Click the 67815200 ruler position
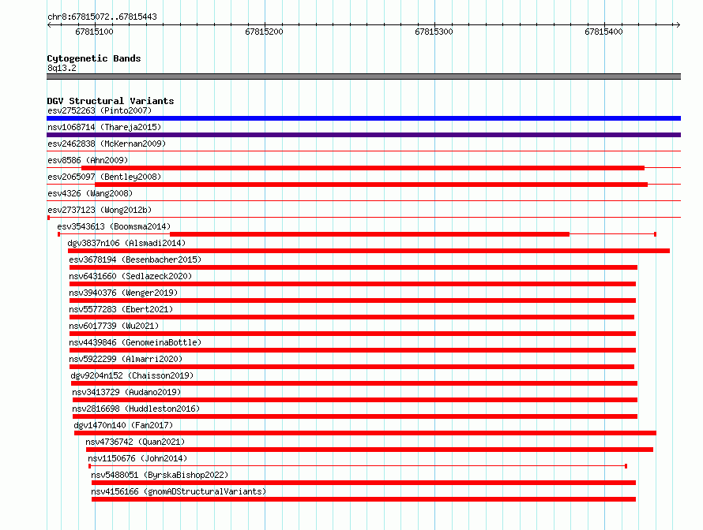Screen dimensions: 703x530 point(264,32)
